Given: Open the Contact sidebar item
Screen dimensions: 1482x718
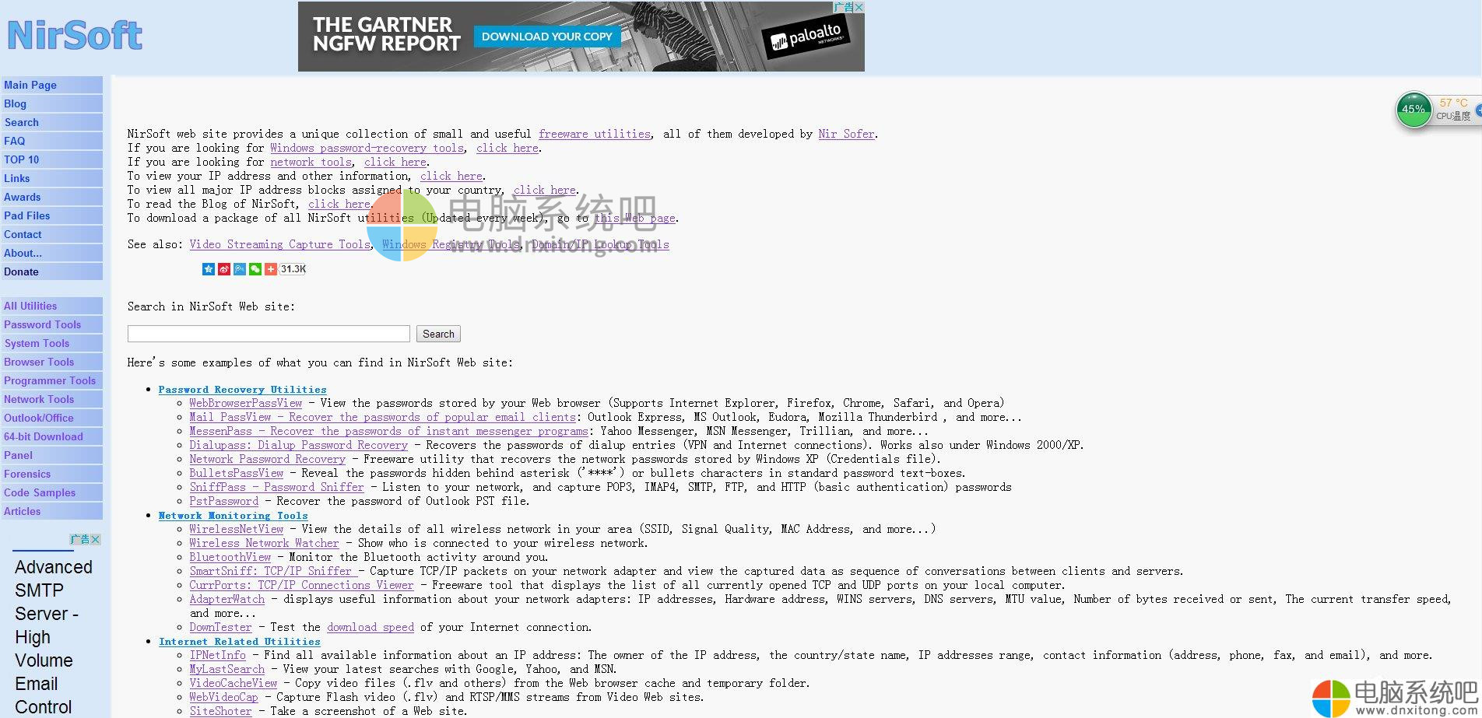Looking at the screenshot, I should coord(51,234).
